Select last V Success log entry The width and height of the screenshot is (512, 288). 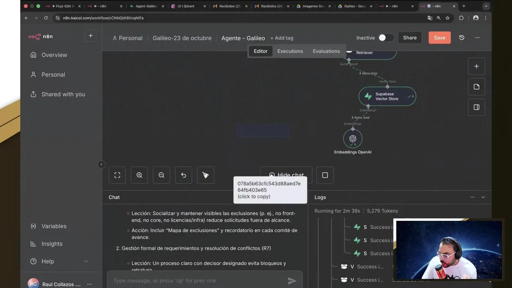point(363,280)
